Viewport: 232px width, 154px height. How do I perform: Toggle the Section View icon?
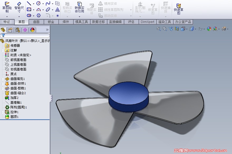[x=177, y=29]
